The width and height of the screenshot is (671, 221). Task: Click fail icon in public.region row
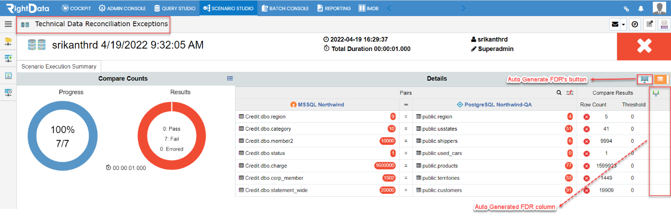point(586,117)
